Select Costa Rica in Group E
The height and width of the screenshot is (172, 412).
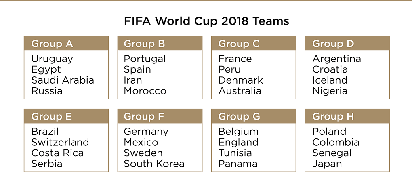(x=57, y=153)
